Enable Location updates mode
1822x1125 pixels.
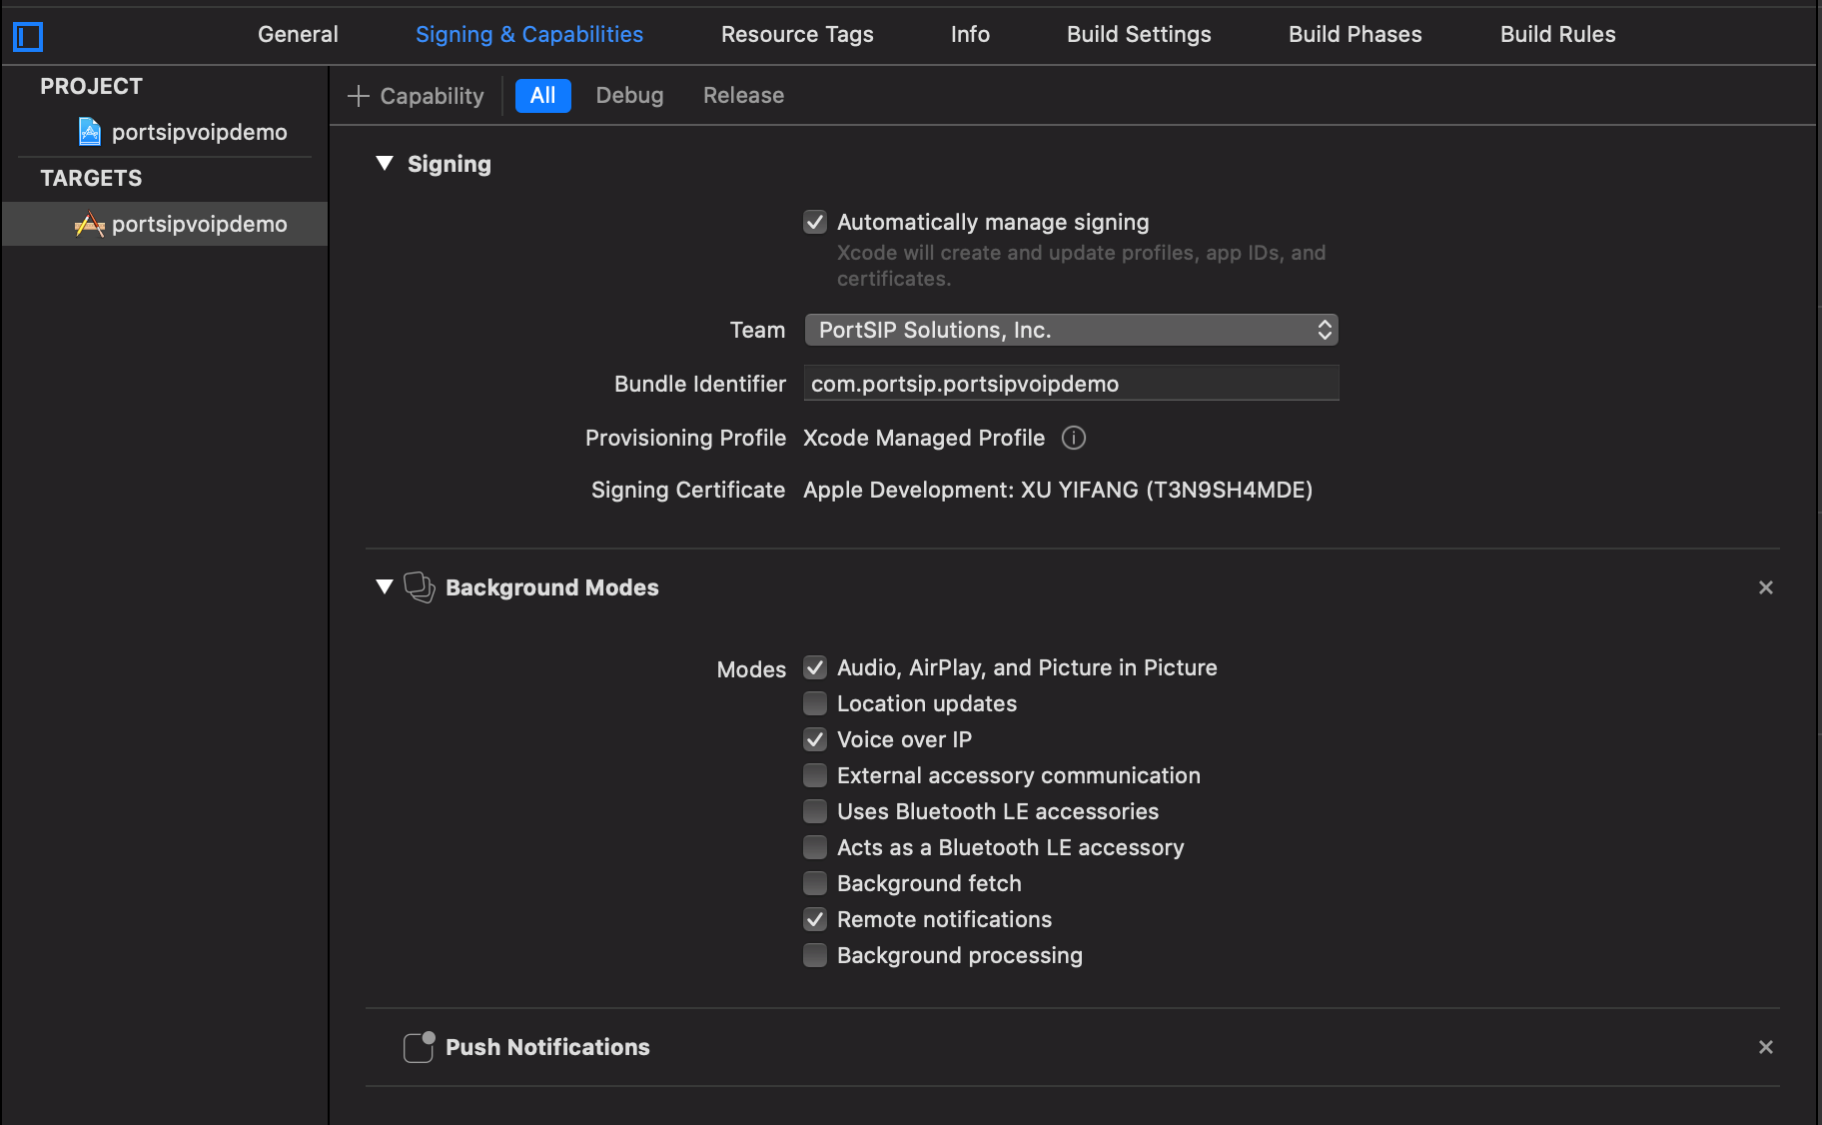(x=815, y=703)
